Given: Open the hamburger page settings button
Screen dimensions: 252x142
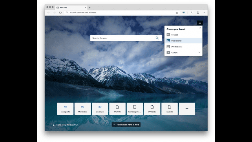Looking at the screenshot, I should (200, 23).
